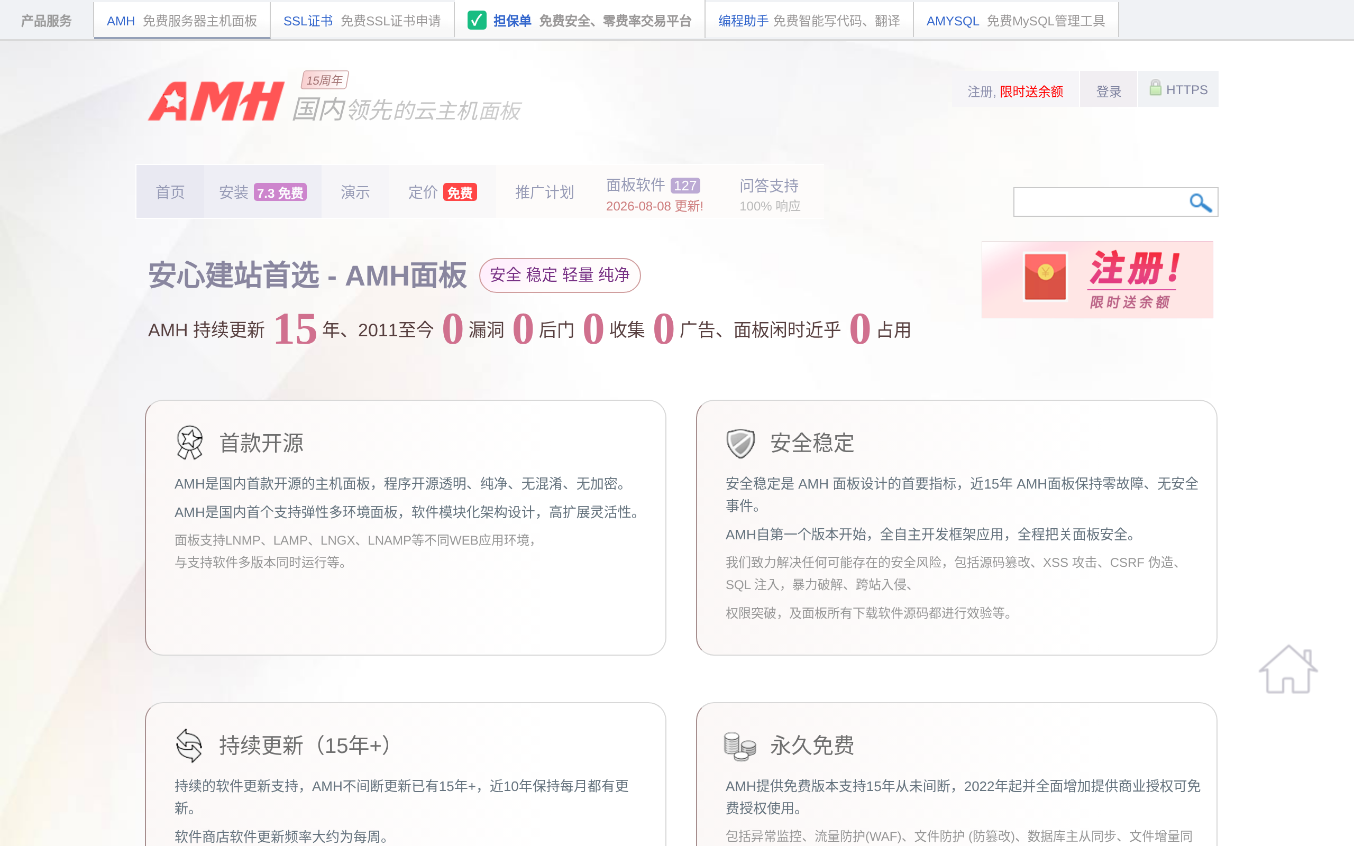
Task: Open the 推广计划 page
Action: pos(544,192)
